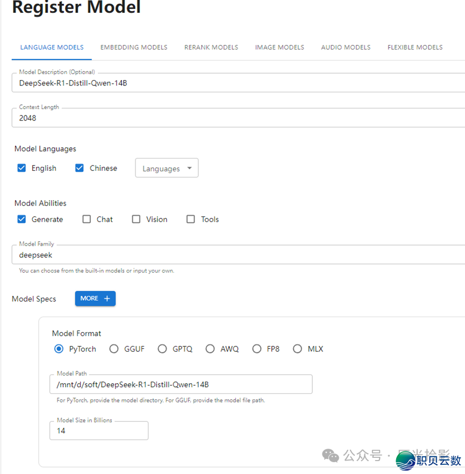This screenshot has height=474, width=465.
Task: Click the Languages dropdown arrow
Action: click(190, 168)
